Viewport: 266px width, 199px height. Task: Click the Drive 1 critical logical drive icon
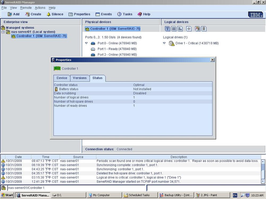click(172, 44)
